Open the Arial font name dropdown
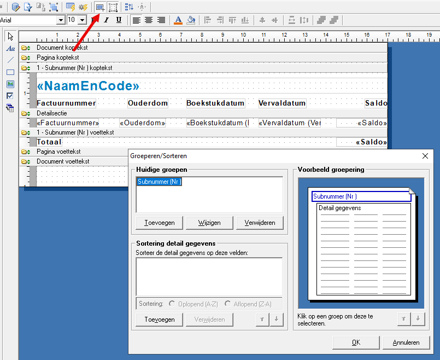 coord(61,20)
